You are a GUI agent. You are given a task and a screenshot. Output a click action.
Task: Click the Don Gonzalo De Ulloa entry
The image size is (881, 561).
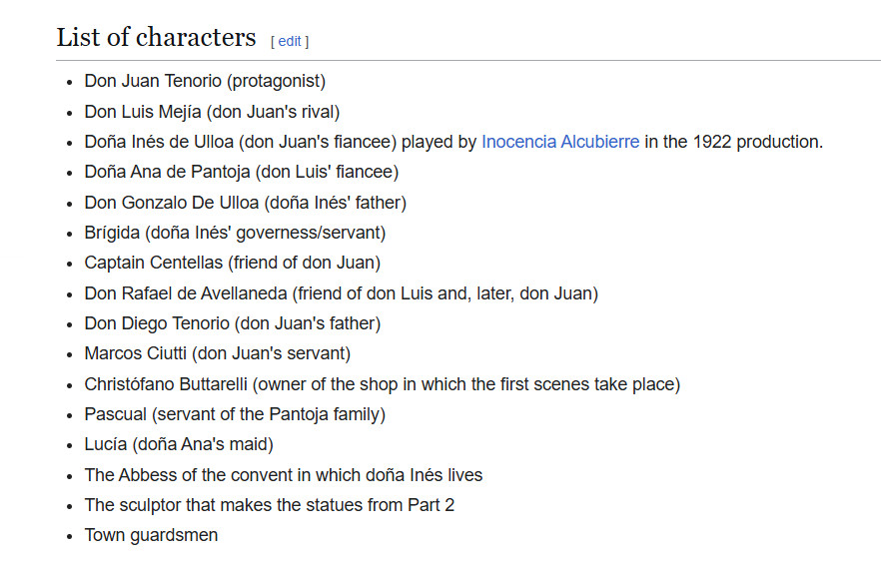coord(245,203)
